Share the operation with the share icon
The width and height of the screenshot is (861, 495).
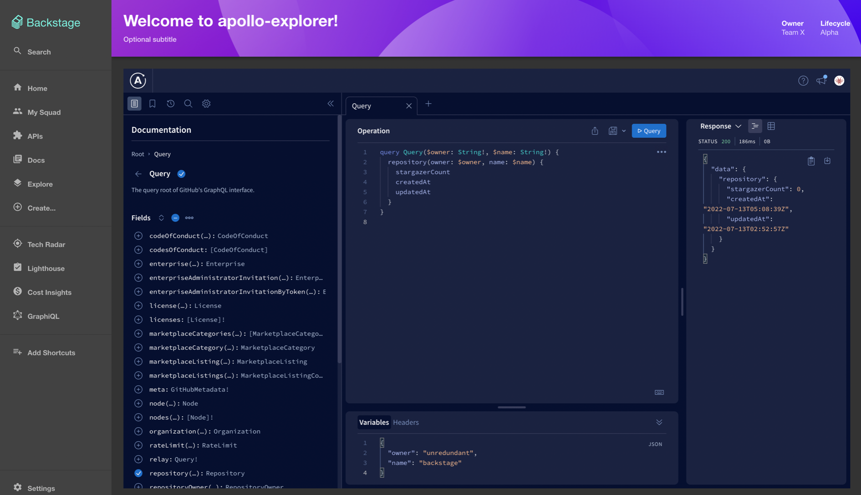595,131
